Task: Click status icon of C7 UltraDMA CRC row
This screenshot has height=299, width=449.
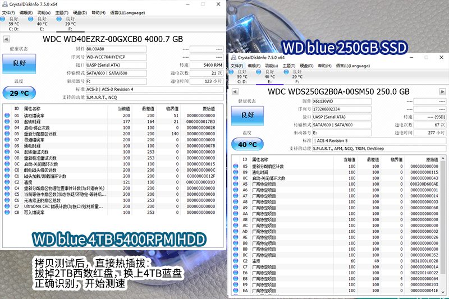Action: [7, 206]
